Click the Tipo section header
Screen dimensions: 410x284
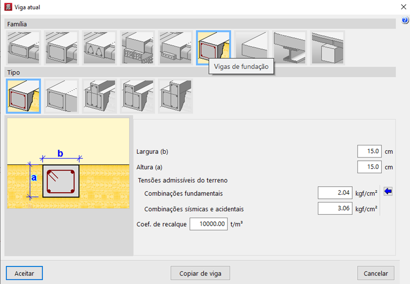(x=200, y=72)
